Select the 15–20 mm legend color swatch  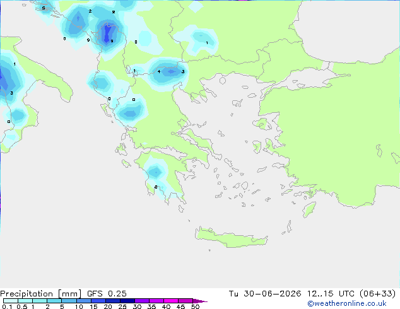coord(98,301)
